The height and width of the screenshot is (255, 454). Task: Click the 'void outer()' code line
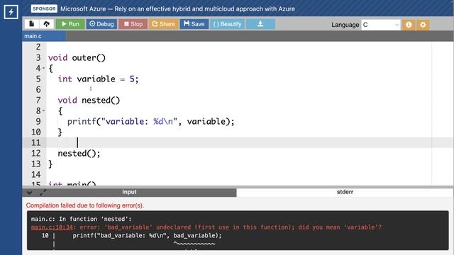(77, 58)
